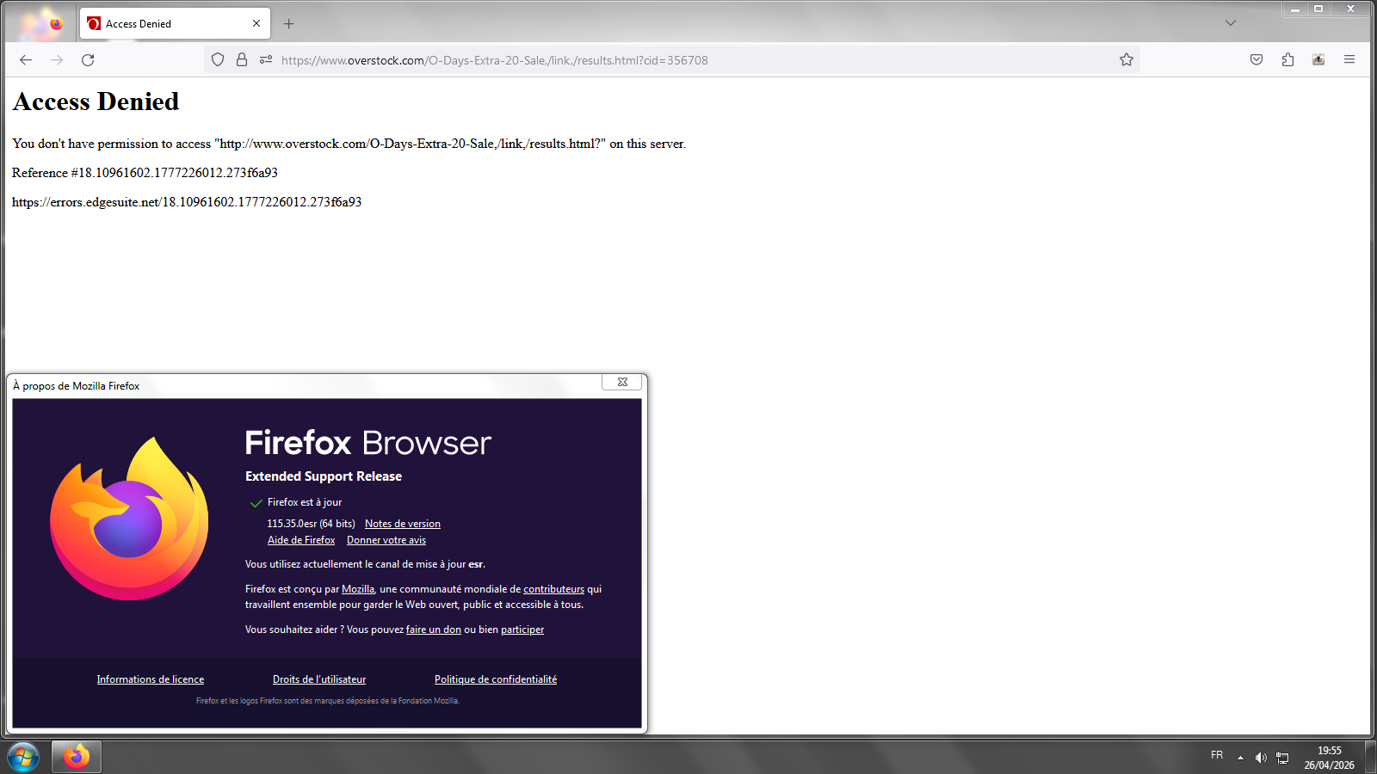1377x774 pixels.
Task: Open Notes de version link
Action: point(403,524)
